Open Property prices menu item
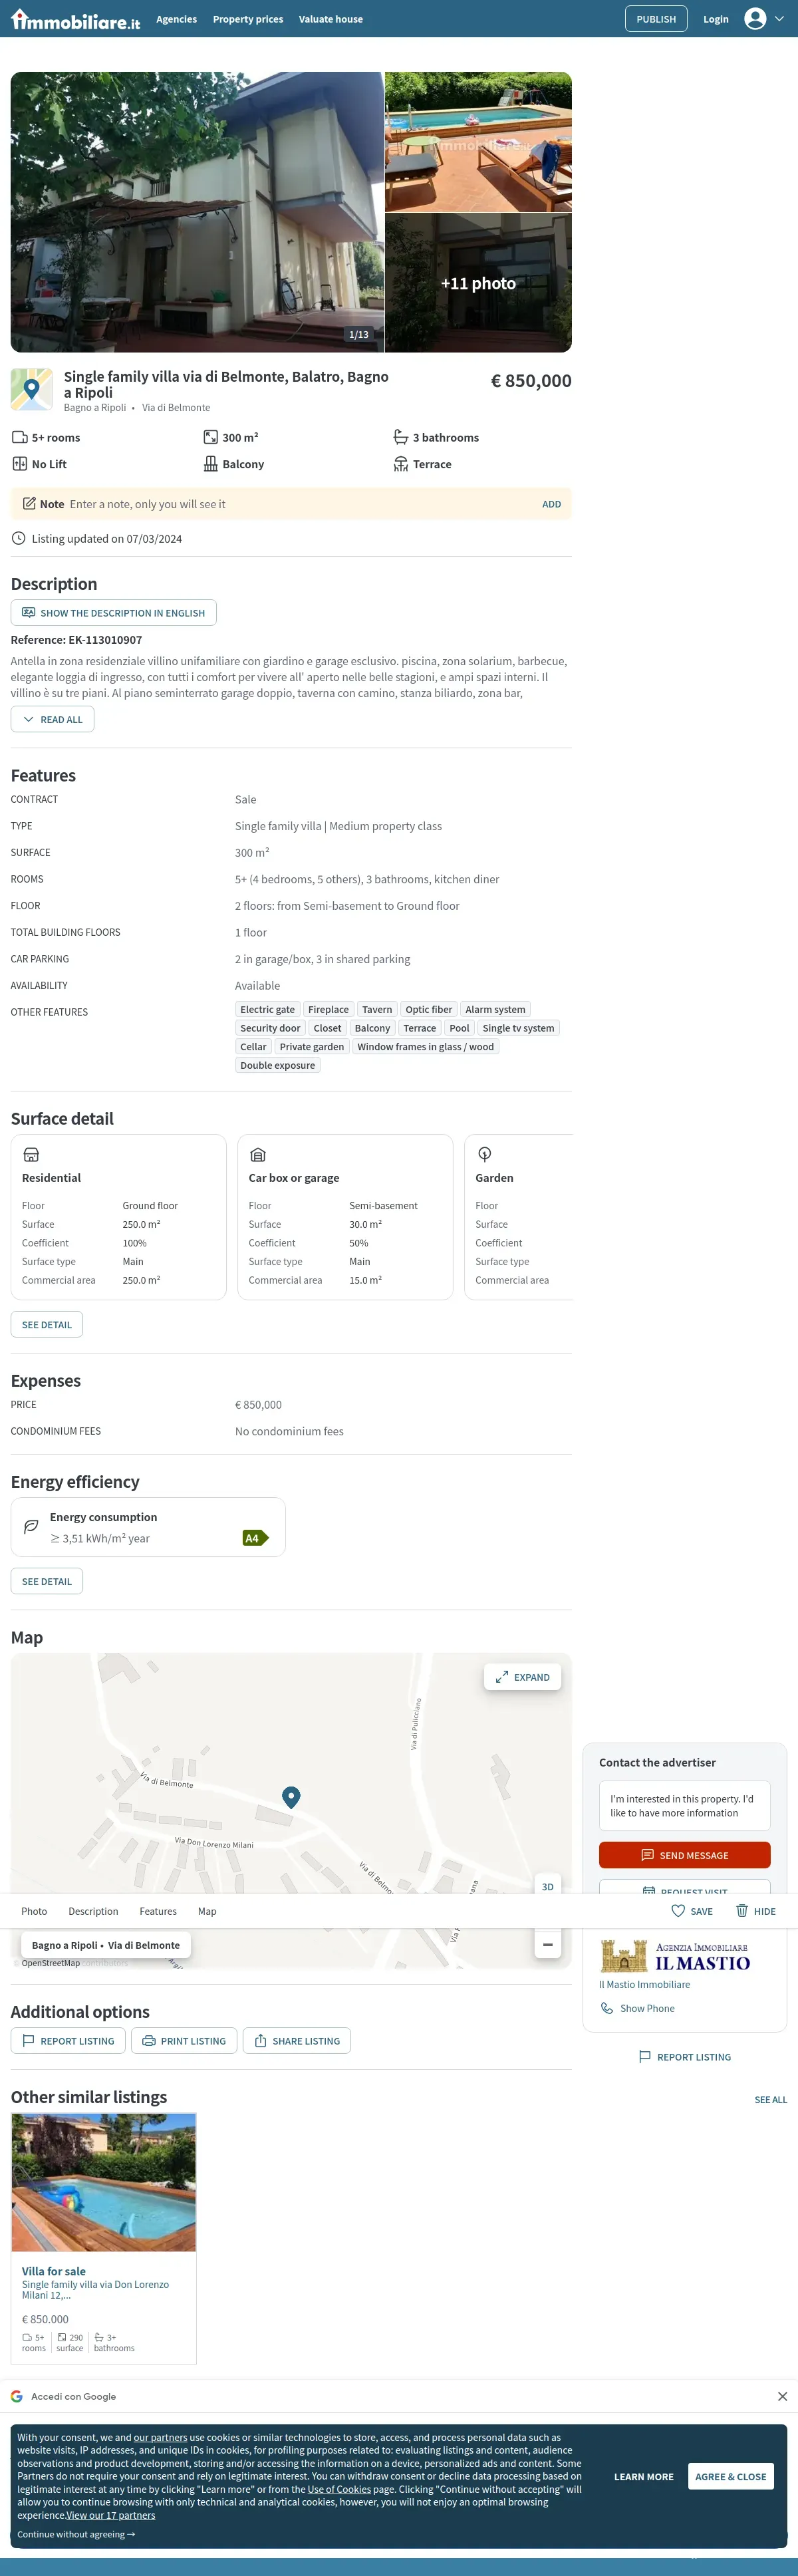This screenshot has width=798, height=2576. (x=248, y=19)
